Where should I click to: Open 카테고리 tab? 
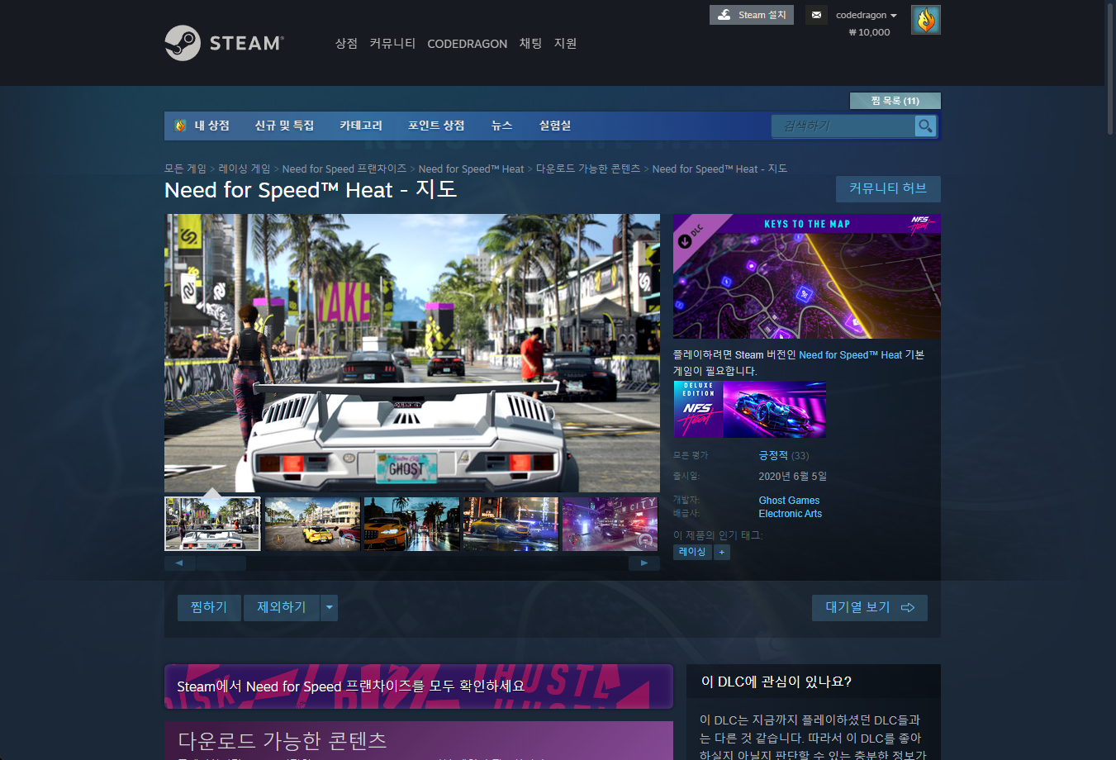tap(361, 126)
